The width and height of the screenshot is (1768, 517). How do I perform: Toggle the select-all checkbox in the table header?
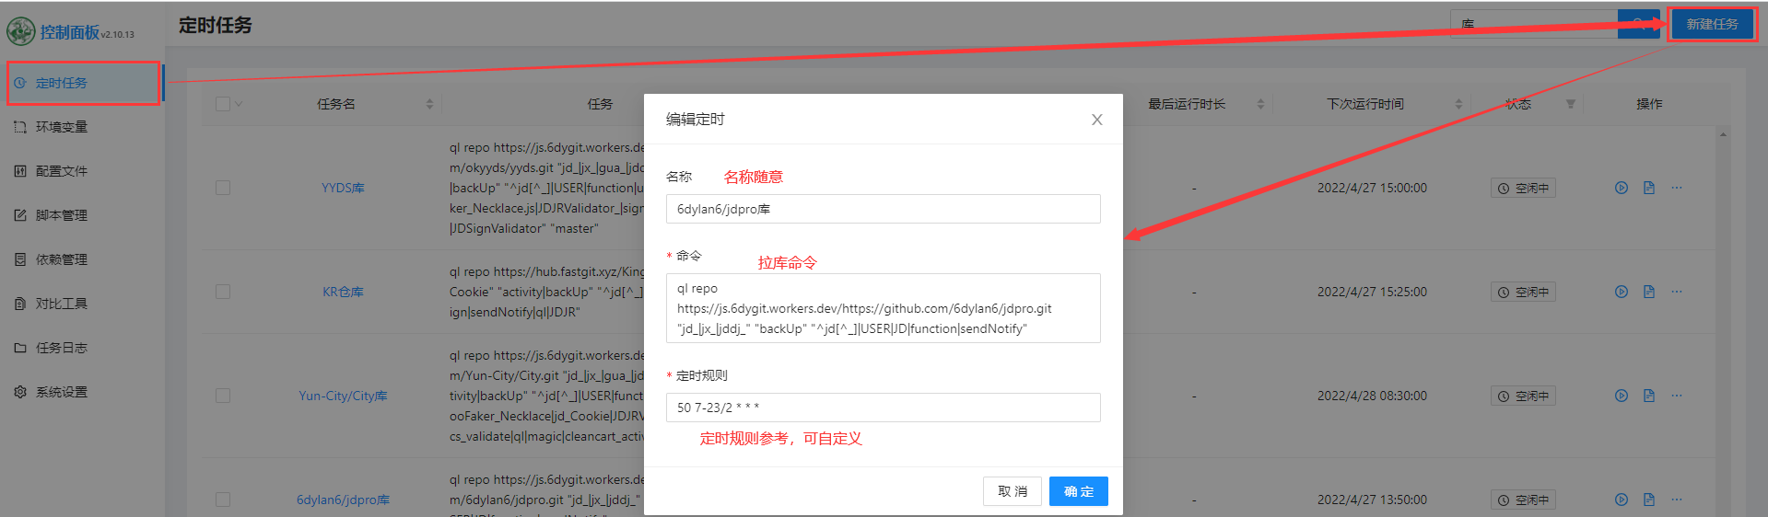pyautogui.click(x=222, y=104)
